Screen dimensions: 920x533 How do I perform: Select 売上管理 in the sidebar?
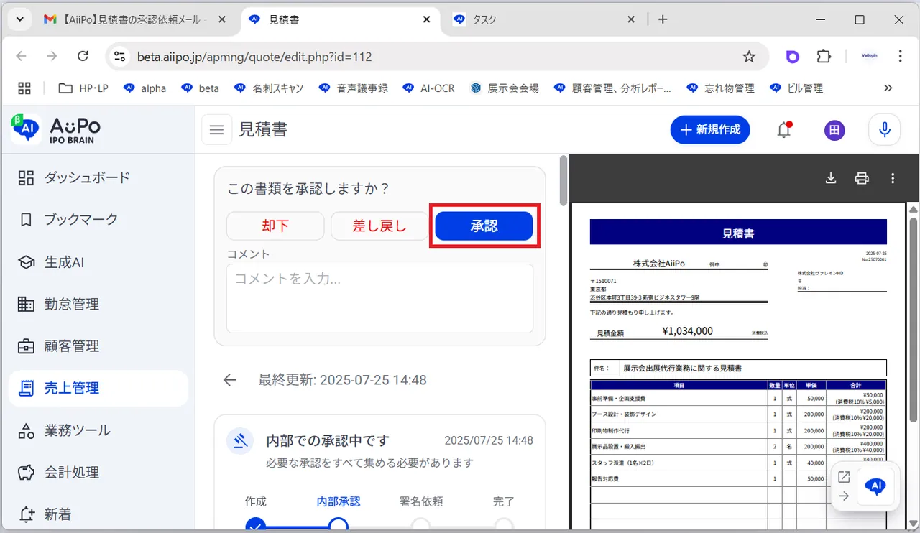tap(98, 388)
